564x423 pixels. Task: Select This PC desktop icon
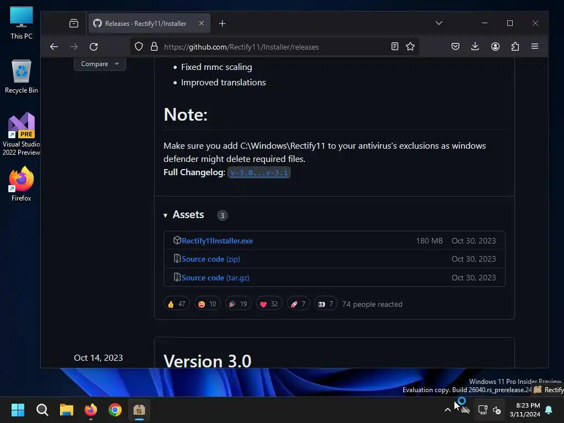[x=21, y=23]
